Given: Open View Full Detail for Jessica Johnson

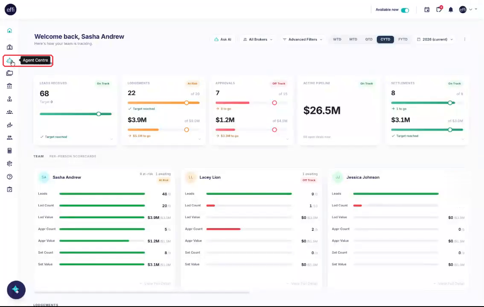Looking at the screenshot, I should click(x=449, y=284).
